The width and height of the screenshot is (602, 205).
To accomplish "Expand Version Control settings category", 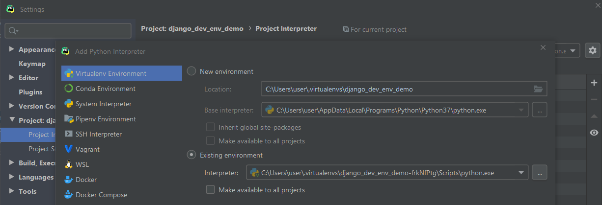I will point(13,106).
